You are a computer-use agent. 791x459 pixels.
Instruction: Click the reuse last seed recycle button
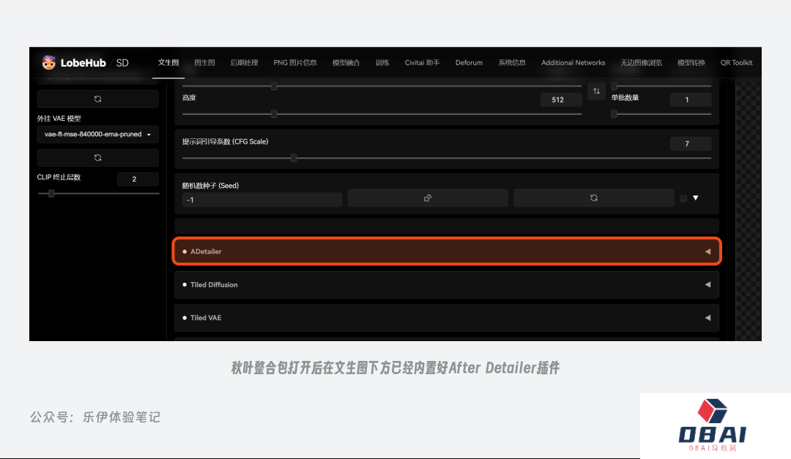coord(593,198)
